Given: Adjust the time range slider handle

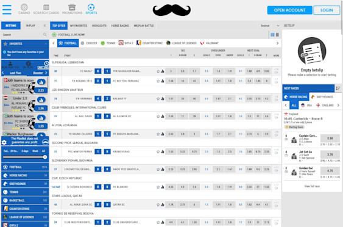Looking at the screenshot, I should [45, 157].
